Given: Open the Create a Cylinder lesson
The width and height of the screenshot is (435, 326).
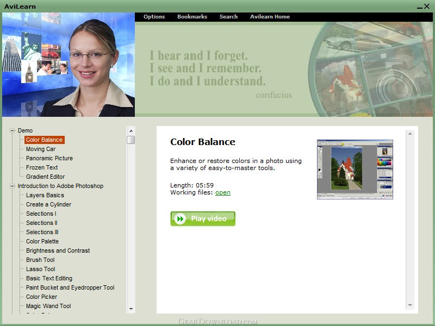Looking at the screenshot, I should coord(48,204).
